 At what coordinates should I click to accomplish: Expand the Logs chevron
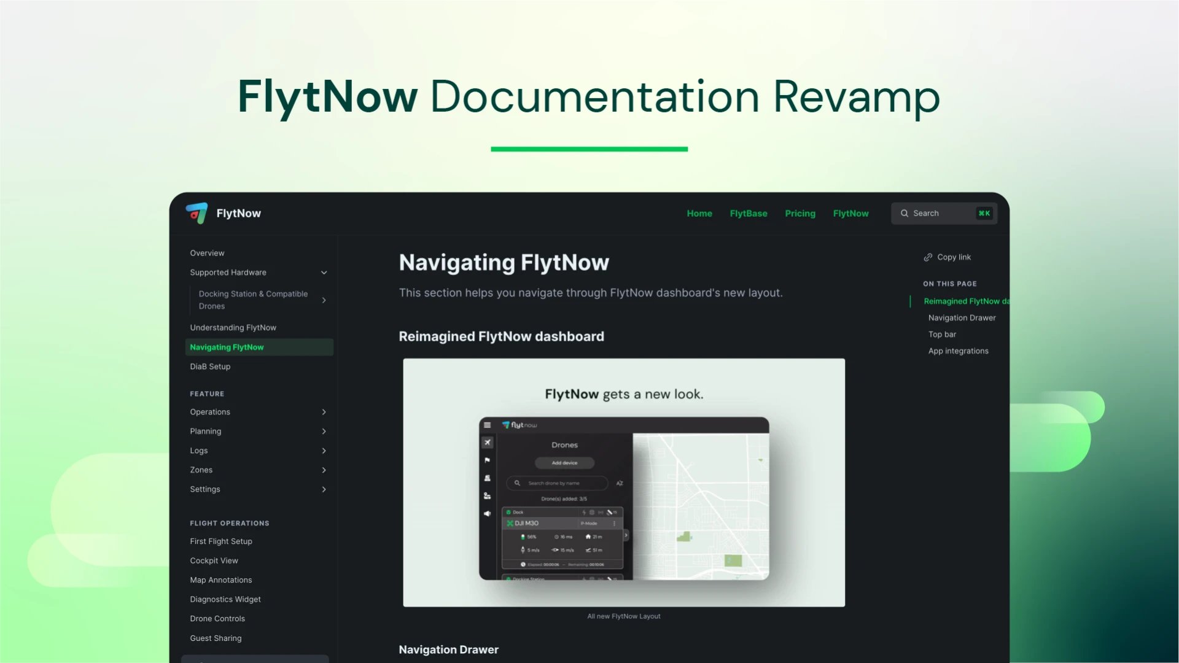tap(324, 451)
